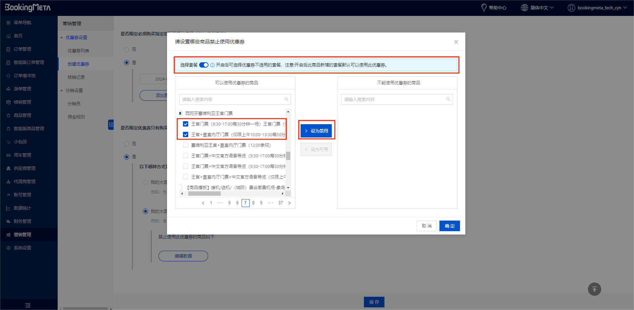The height and width of the screenshot is (310, 634).
Task: Confirm with the 确定 button
Action: point(449,226)
